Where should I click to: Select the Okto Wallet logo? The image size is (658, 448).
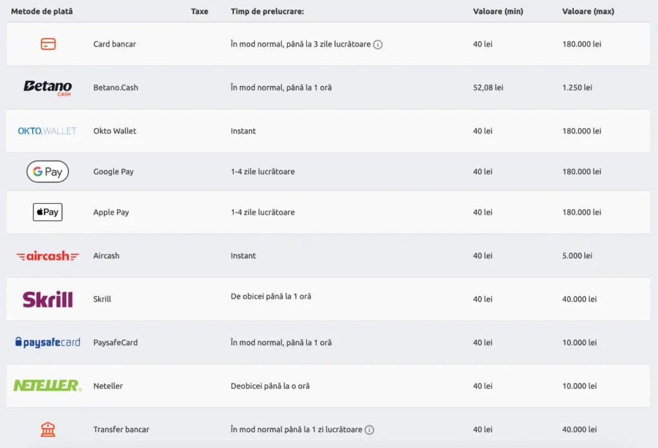pos(47,130)
